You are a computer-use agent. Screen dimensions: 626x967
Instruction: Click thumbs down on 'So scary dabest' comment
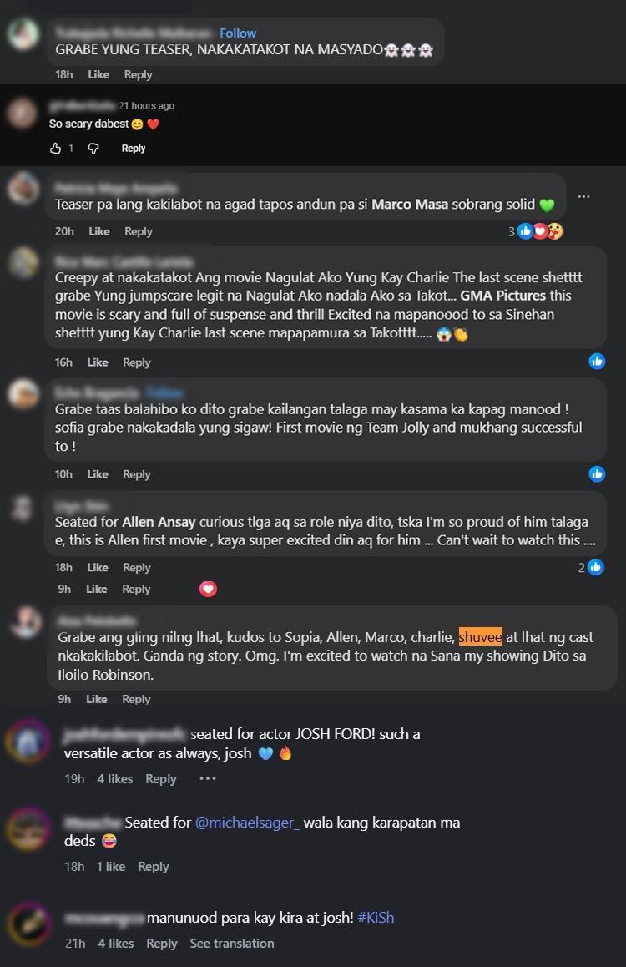pos(93,149)
